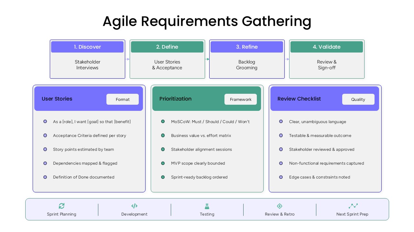This screenshot has width=414, height=232.
Task: Click 'Definition of Done documented' text
Action: tap(84, 177)
